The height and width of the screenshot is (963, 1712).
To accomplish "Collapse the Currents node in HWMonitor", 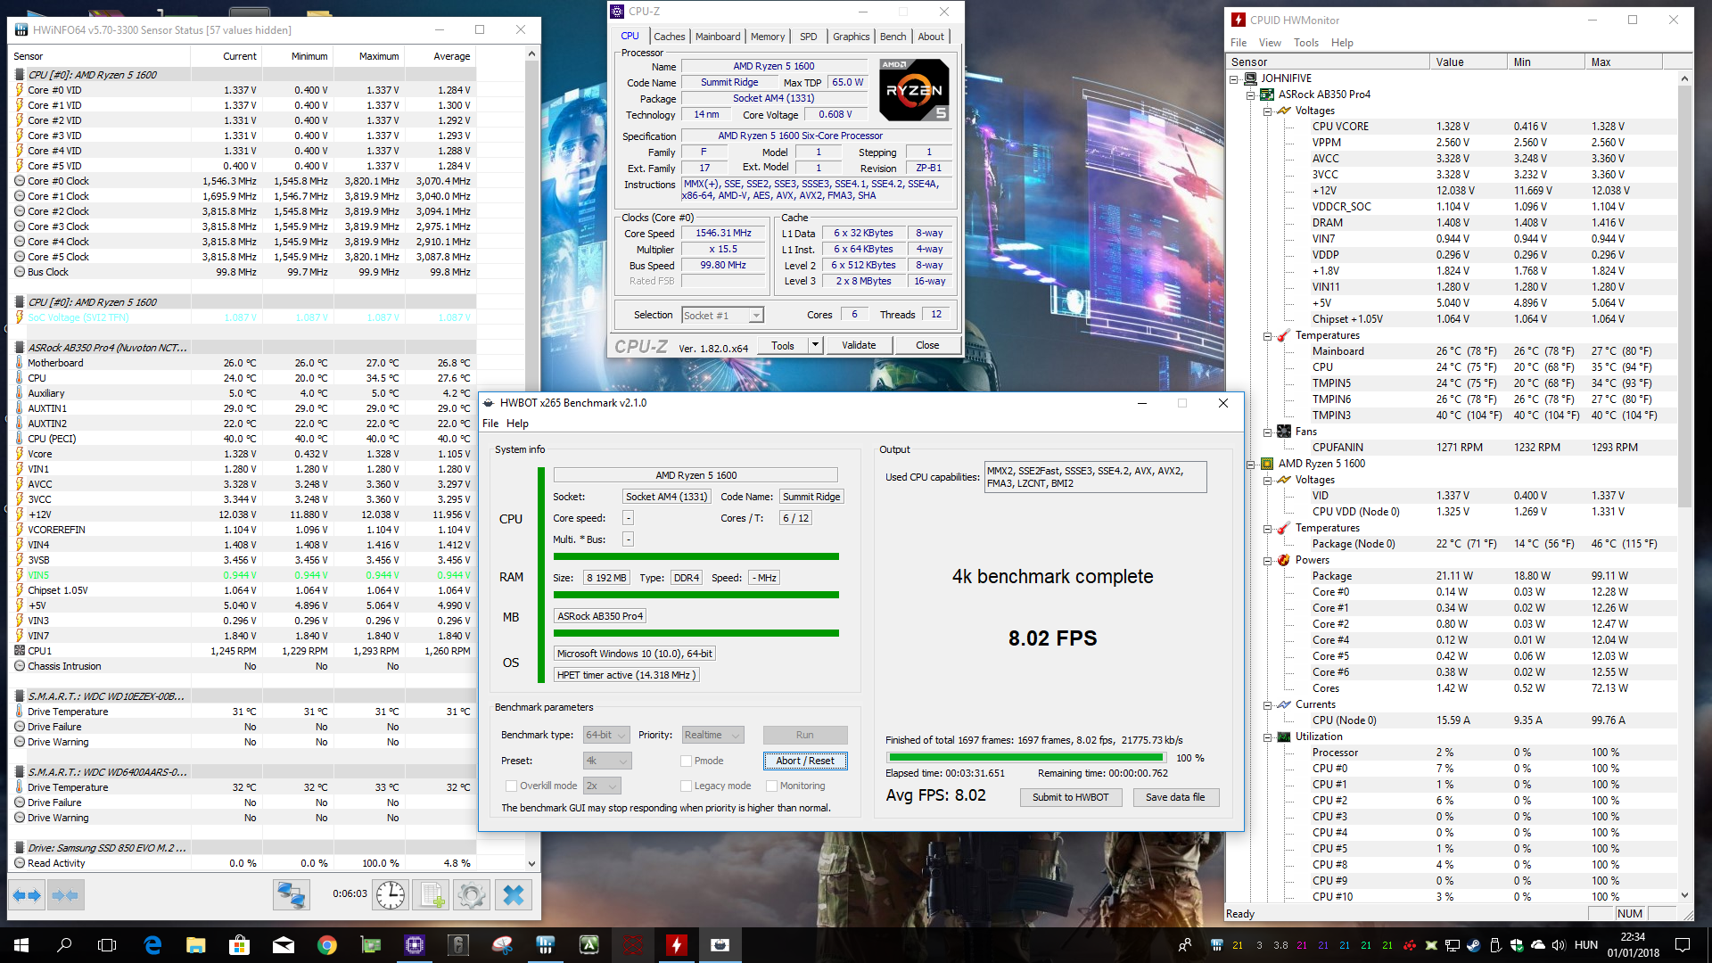I will (1267, 704).
